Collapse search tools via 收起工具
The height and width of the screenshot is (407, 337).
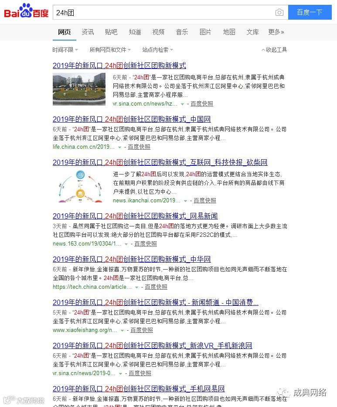point(274,50)
